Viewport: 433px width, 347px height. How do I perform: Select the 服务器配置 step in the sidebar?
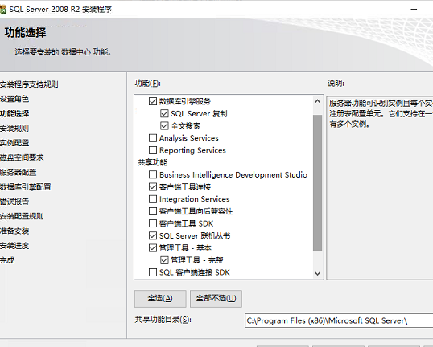(x=19, y=172)
